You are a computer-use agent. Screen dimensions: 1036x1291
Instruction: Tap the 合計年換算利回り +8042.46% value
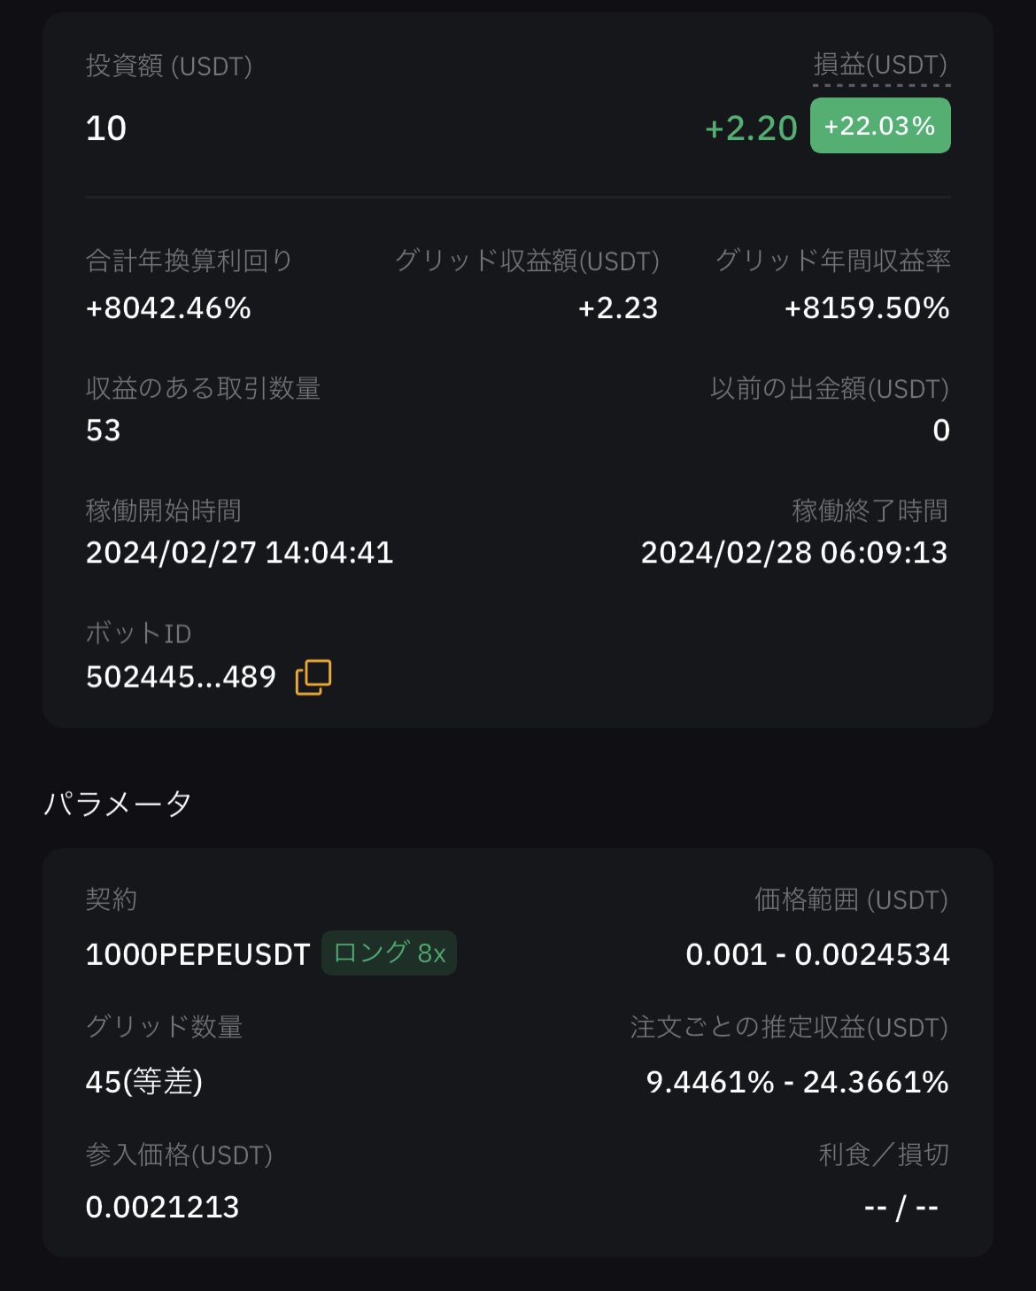point(168,308)
